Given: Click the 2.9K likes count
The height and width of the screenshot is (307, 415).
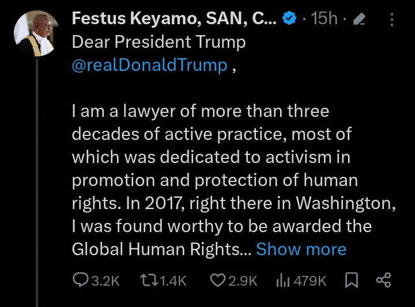Looking at the screenshot, I should pyautogui.click(x=242, y=281).
